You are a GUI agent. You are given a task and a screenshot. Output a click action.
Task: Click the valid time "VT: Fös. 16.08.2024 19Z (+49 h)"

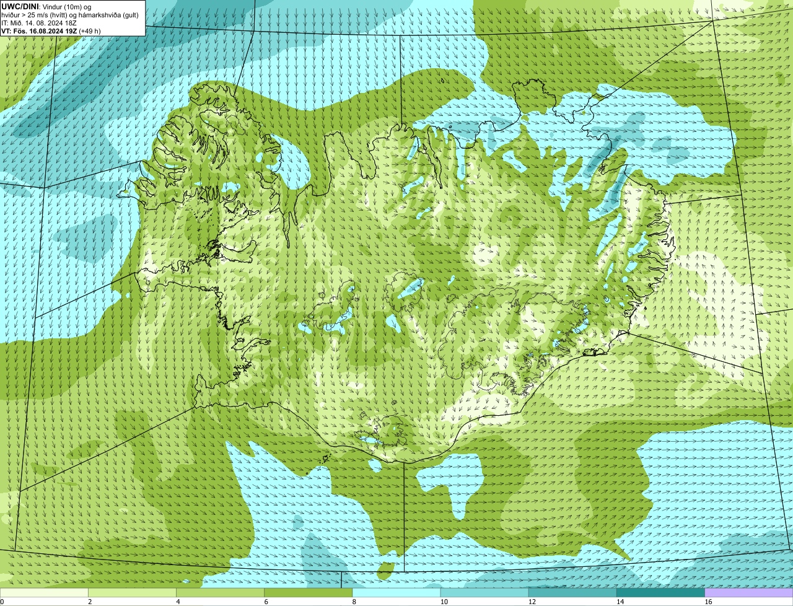[x=51, y=30]
